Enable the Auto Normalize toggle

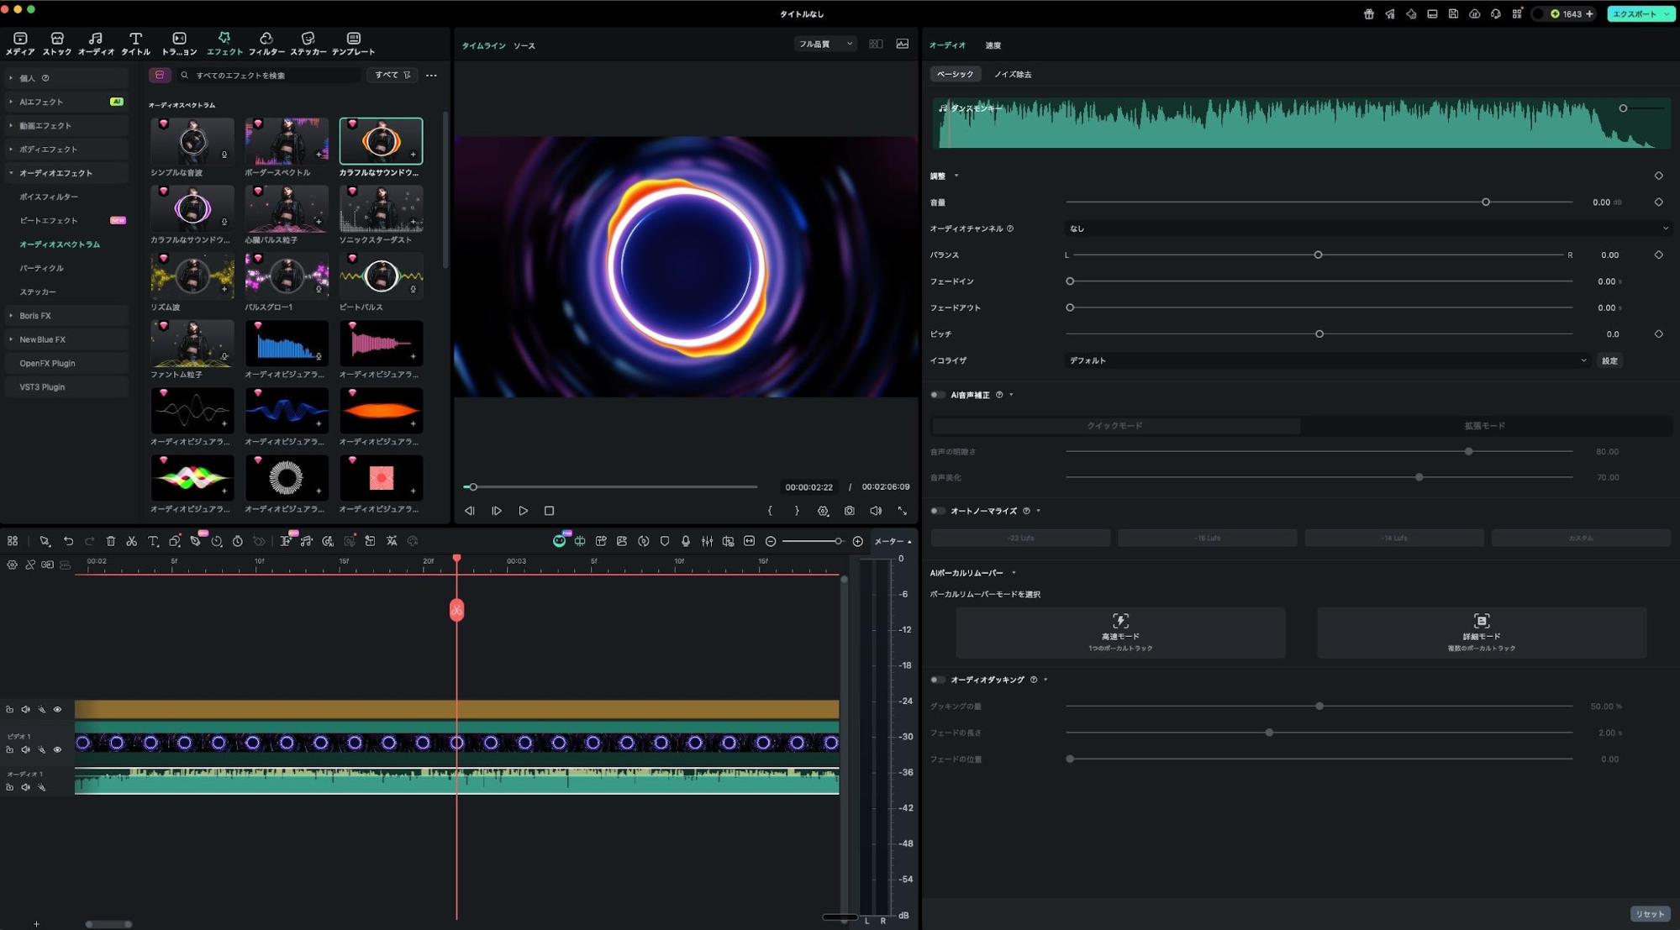click(x=937, y=511)
